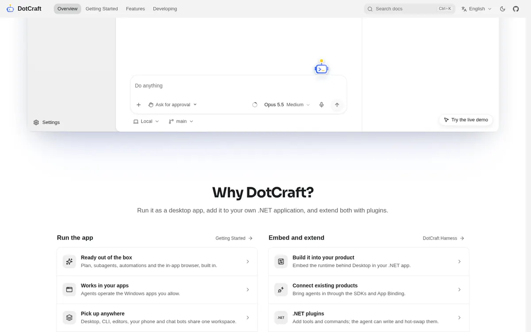
Task: Click the Ctrl+K shortcut badge
Action: pyautogui.click(x=445, y=9)
